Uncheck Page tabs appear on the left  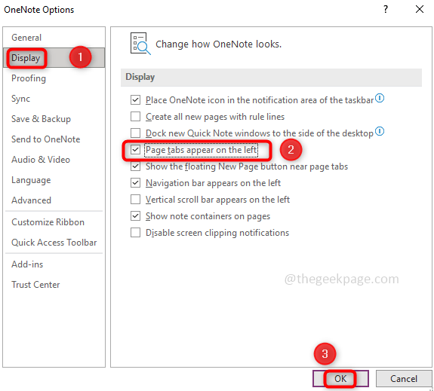(135, 150)
